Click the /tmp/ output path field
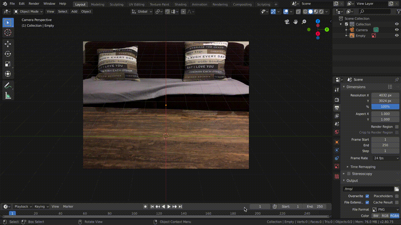401x225 pixels. [x=368, y=189]
